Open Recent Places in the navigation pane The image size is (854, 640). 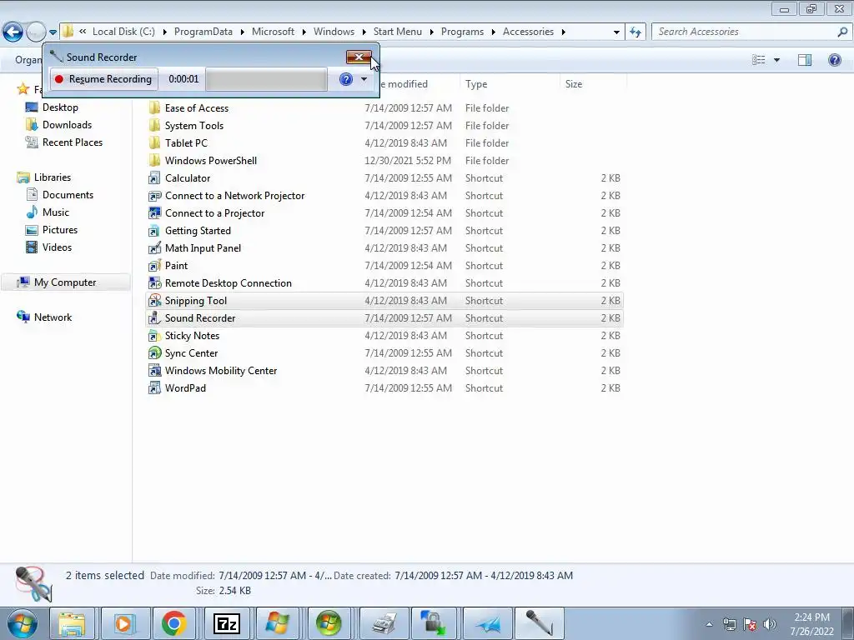click(73, 142)
